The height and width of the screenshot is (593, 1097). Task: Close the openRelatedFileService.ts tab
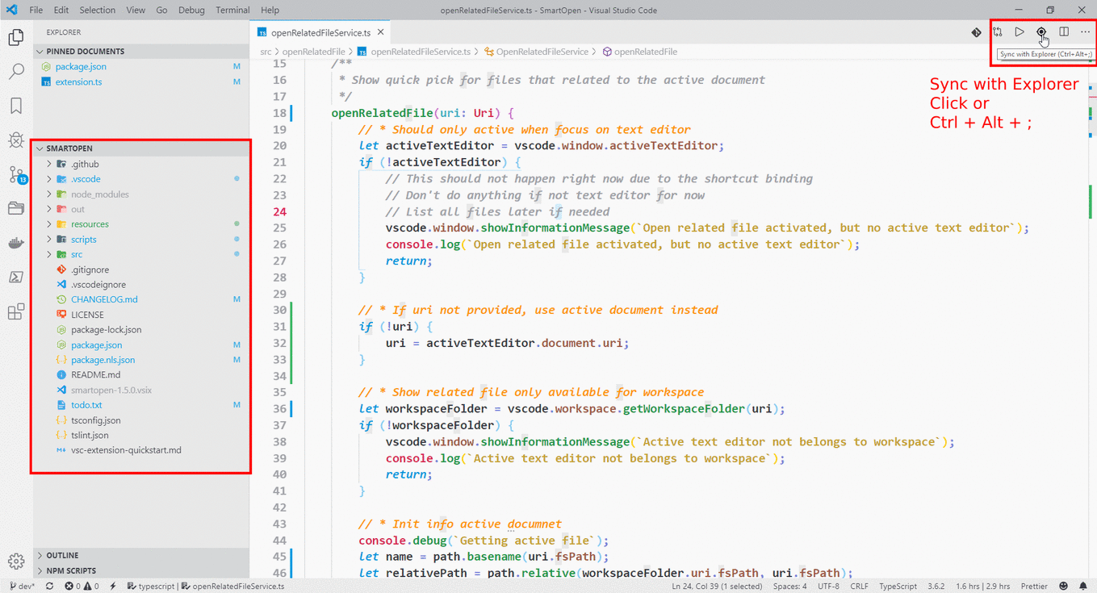click(381, 32)
